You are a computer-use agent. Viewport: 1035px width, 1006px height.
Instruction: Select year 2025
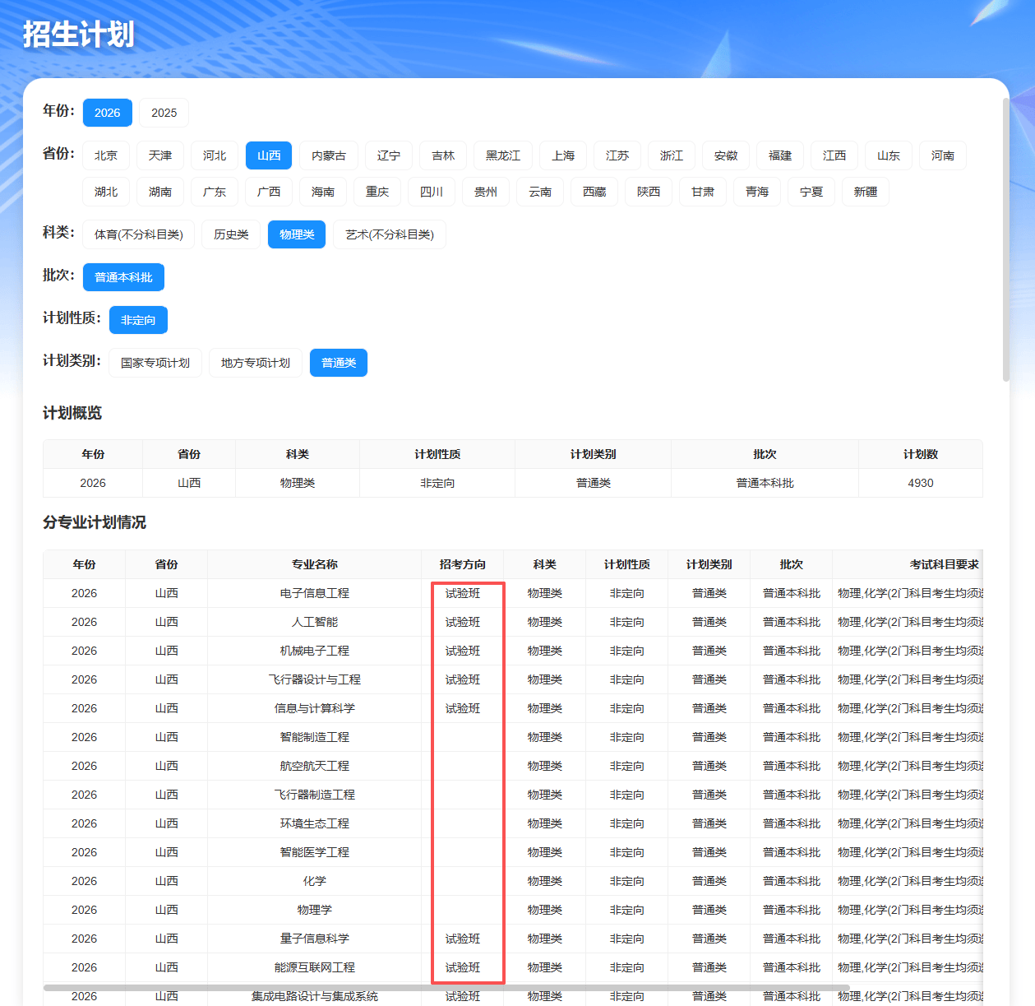pyautogui.click(x=164, y=113)
